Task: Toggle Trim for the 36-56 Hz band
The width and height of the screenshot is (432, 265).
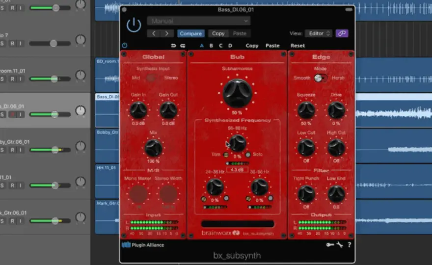Action: coord(248,199)
